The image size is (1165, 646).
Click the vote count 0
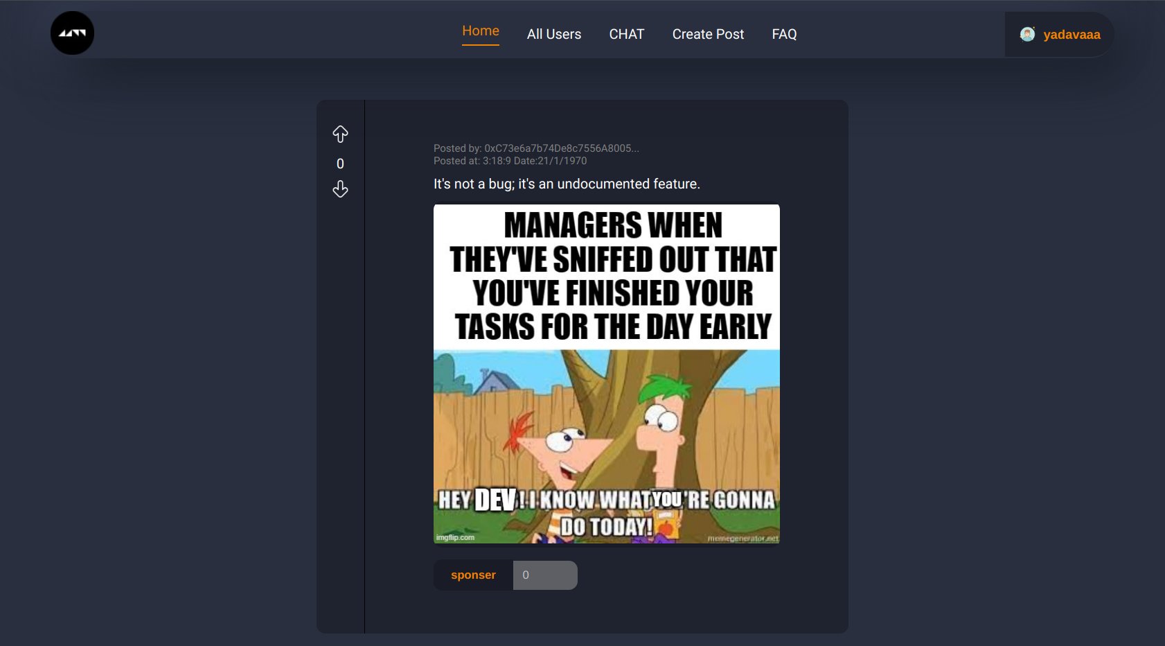[340, 164]
